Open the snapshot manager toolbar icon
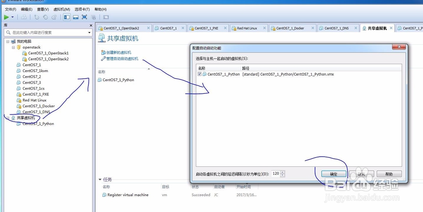This screenshot has height=212, width=423. (x=54, y=17)
